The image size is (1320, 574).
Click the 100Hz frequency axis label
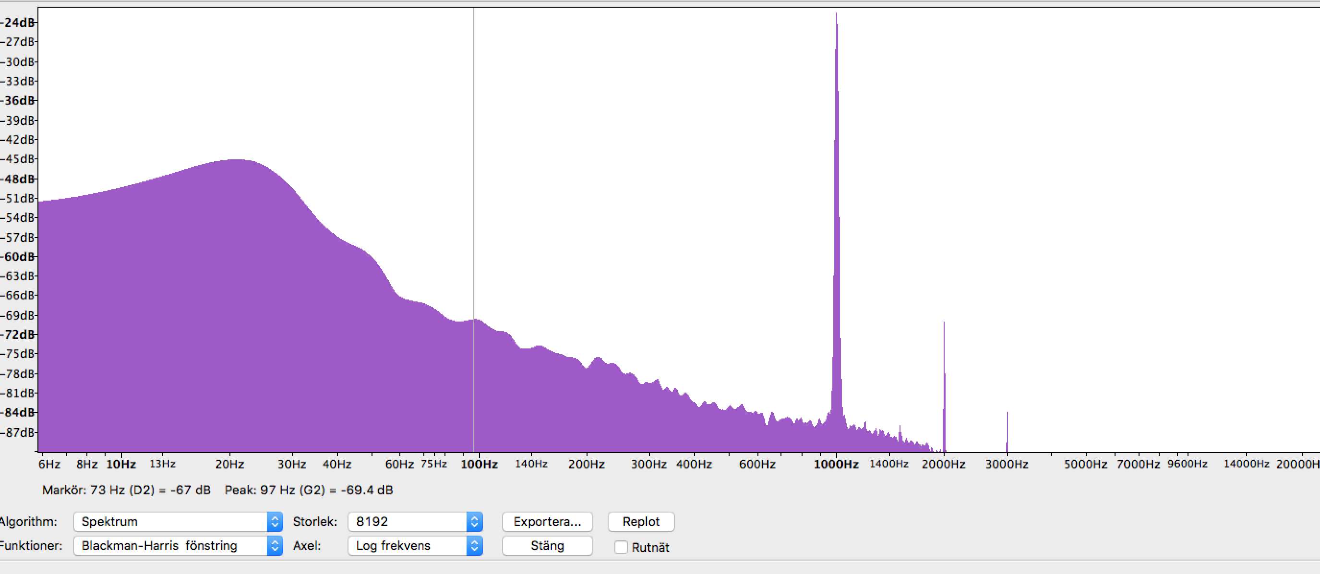(479, 464)
